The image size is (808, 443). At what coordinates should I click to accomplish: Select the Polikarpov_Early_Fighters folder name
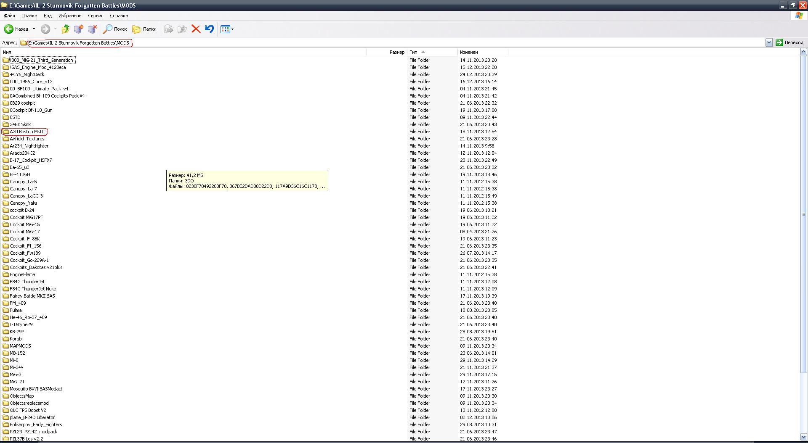click(36, 425)
